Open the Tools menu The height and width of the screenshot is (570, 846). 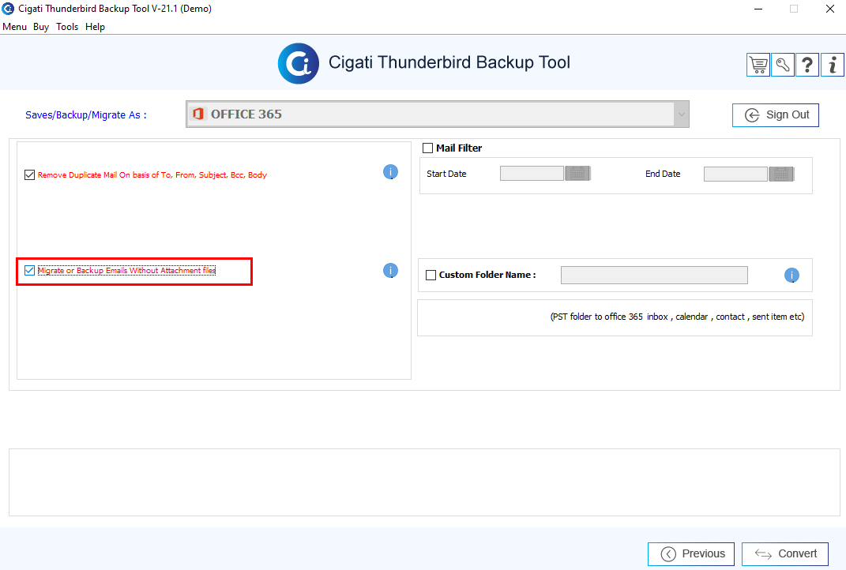67,27
